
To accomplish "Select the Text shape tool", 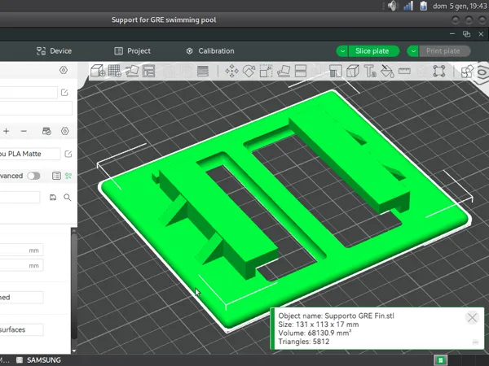I will 370,71.
